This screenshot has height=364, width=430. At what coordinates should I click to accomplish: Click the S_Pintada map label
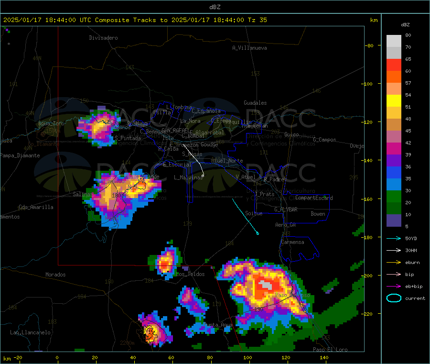click(x=128, y=138)
